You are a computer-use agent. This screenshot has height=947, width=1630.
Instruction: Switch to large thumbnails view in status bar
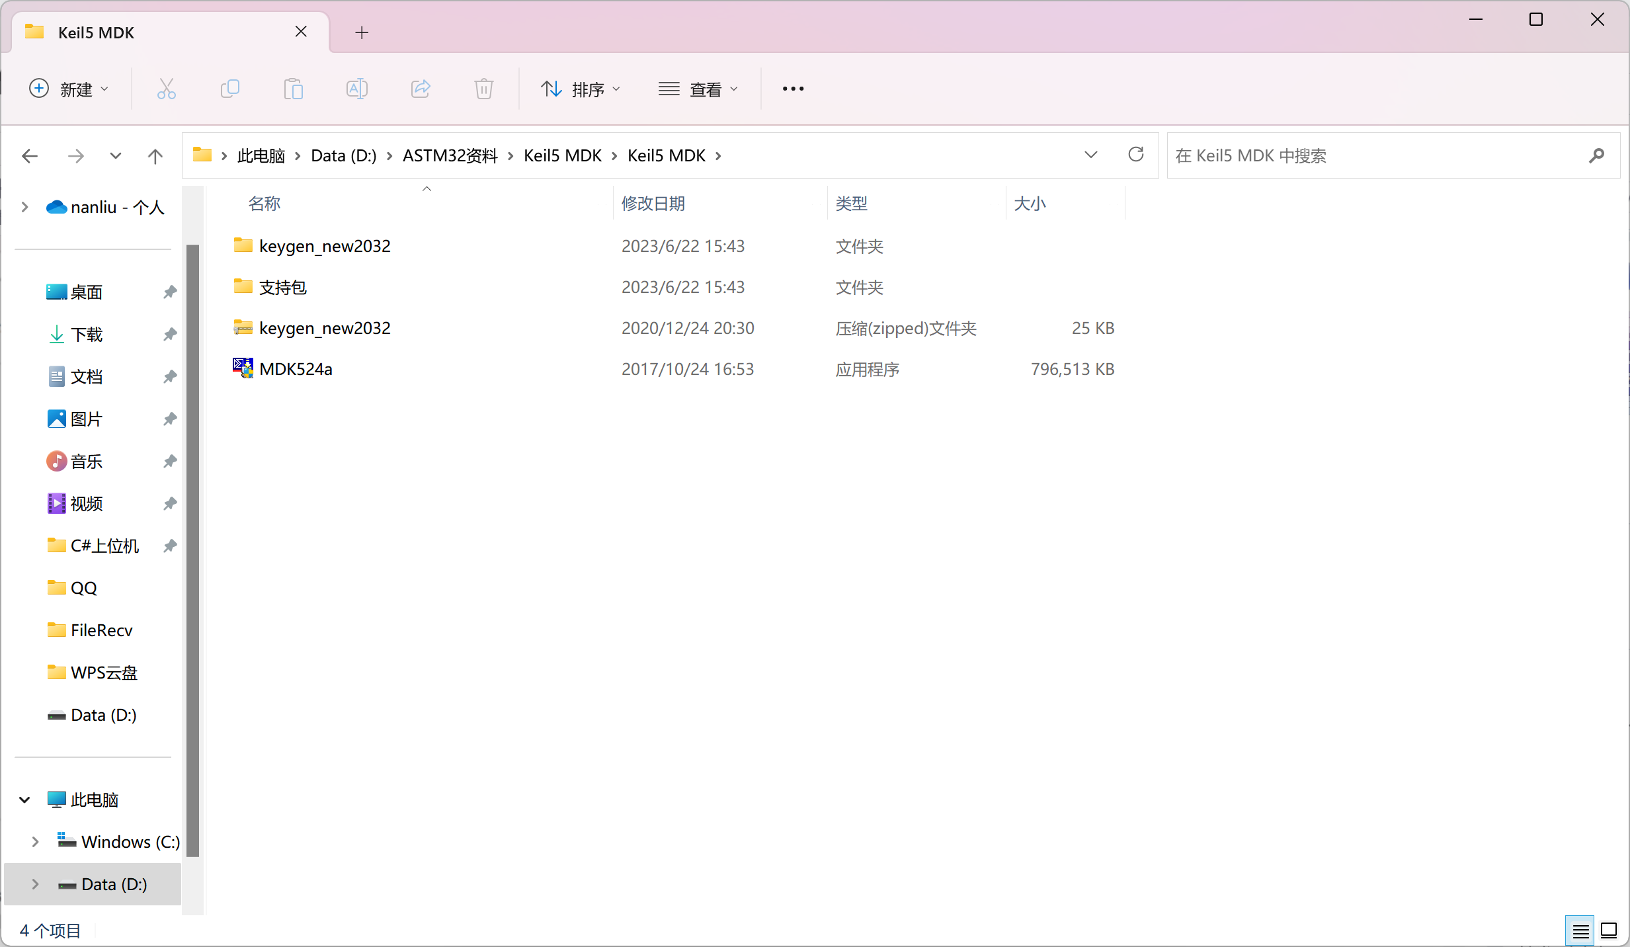(x=1609, y=930)
